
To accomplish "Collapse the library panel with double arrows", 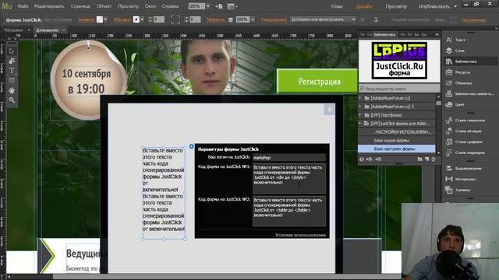I will [437, 34].
